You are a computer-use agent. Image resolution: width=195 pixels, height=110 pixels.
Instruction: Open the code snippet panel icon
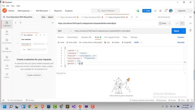pyautogui.click(x=190, y=23)
